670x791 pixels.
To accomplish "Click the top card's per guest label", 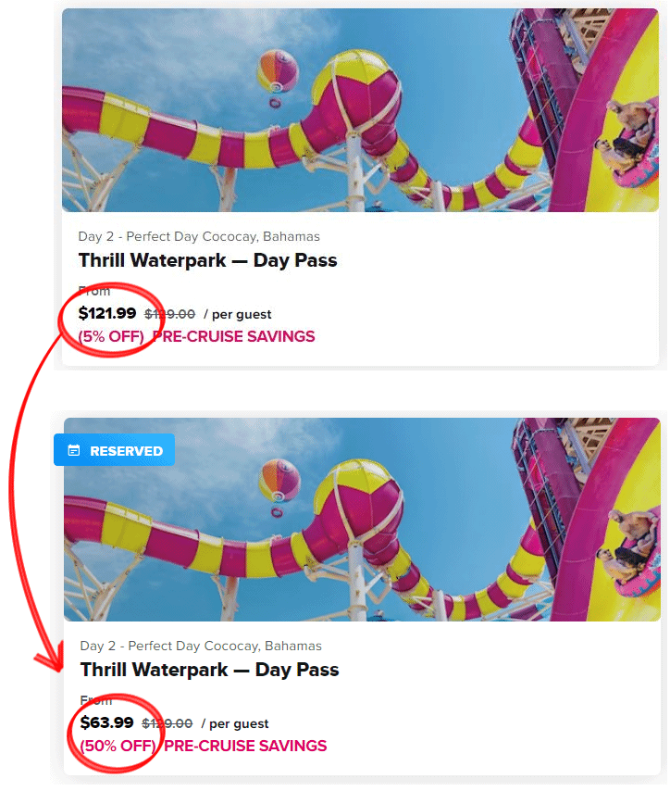I will click(x=242, y=315).
